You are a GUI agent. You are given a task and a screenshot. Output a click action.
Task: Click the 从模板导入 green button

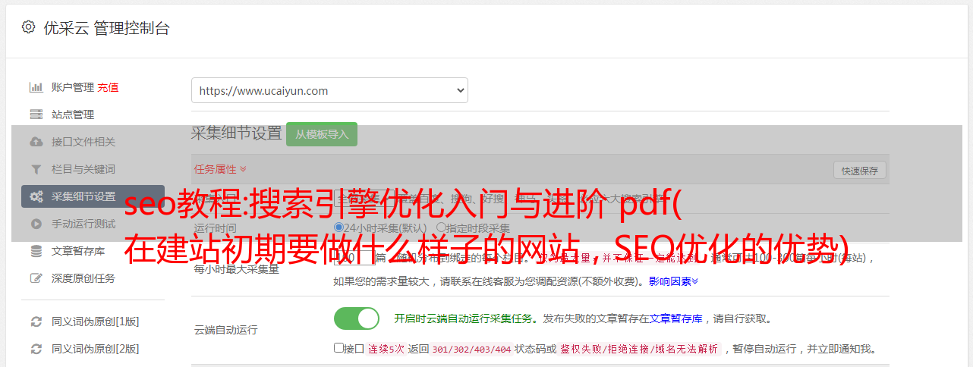[322, 134]
